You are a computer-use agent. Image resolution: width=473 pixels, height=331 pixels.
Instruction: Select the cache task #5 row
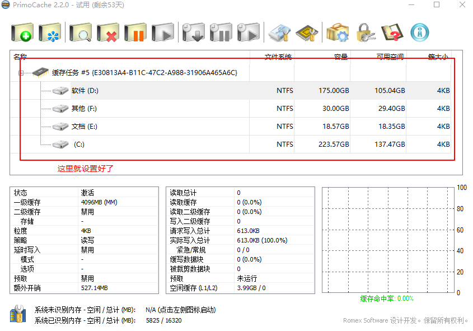[231, 73]
